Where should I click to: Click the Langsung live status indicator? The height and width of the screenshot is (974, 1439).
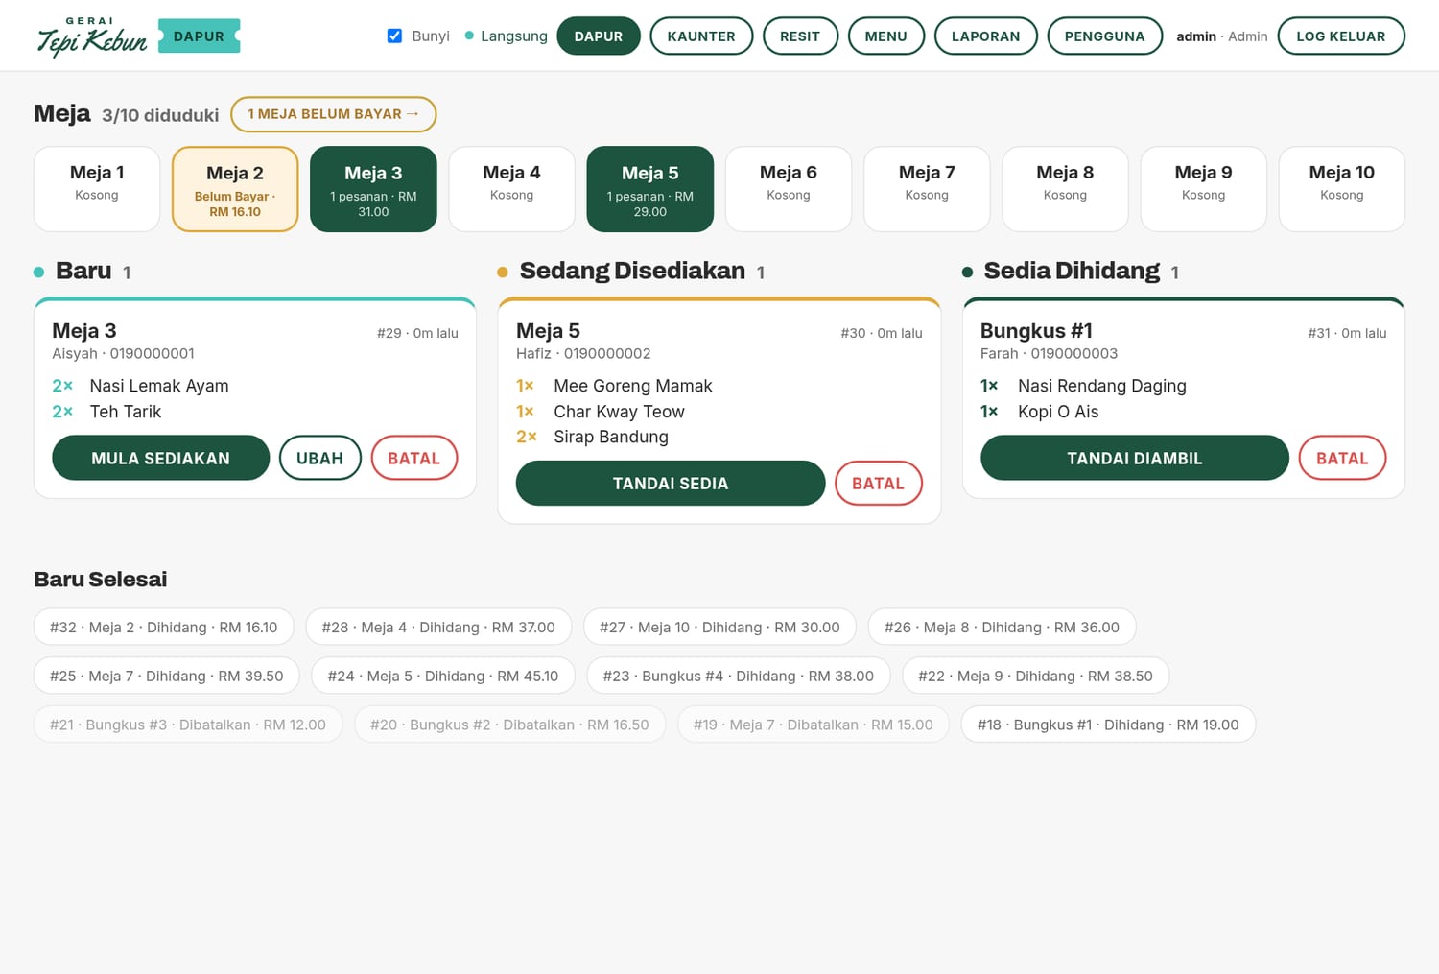click(x=506, y=36)
